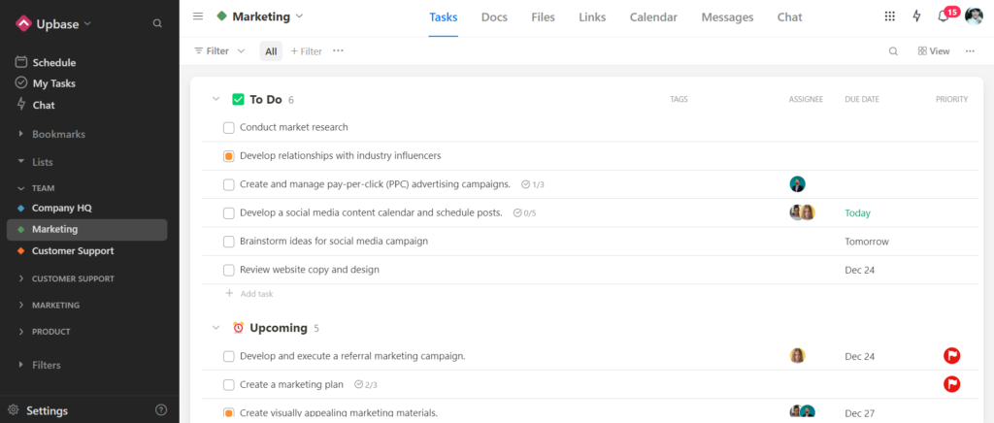Switch to the Docs tab
Screen dimensions: 994x423
tap(494, 17)
